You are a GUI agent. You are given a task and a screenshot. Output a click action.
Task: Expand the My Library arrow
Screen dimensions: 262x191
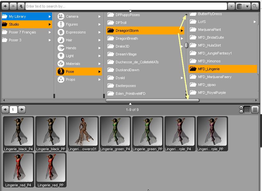pos(50,16)
